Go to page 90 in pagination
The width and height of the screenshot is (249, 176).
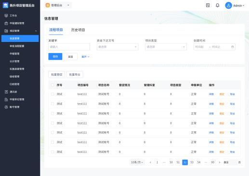point(212,162)
